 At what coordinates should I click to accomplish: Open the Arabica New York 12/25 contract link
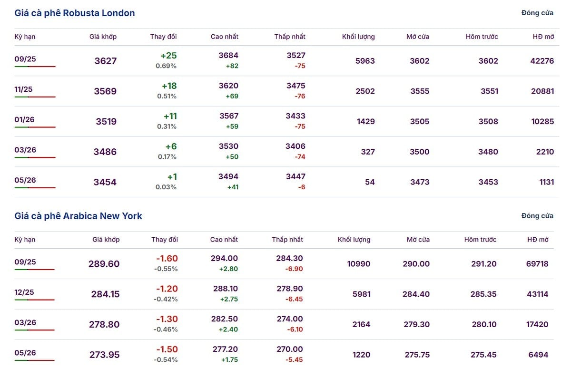point(24,292)
